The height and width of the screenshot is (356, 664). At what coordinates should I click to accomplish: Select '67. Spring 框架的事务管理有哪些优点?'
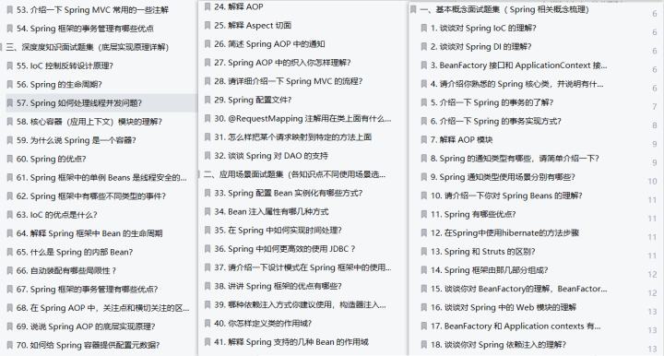coord(88,289)
